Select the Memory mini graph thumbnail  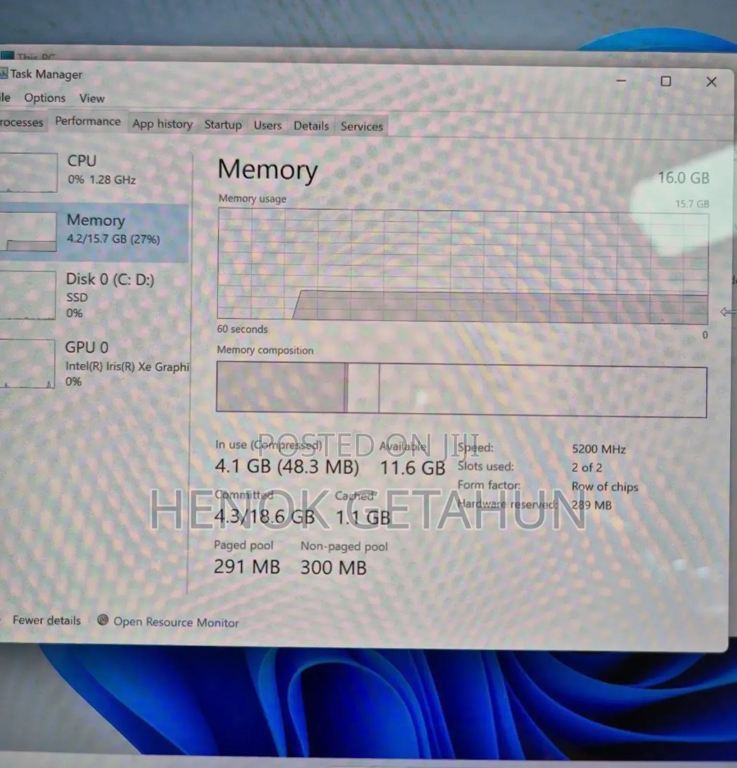click(29, 232)
